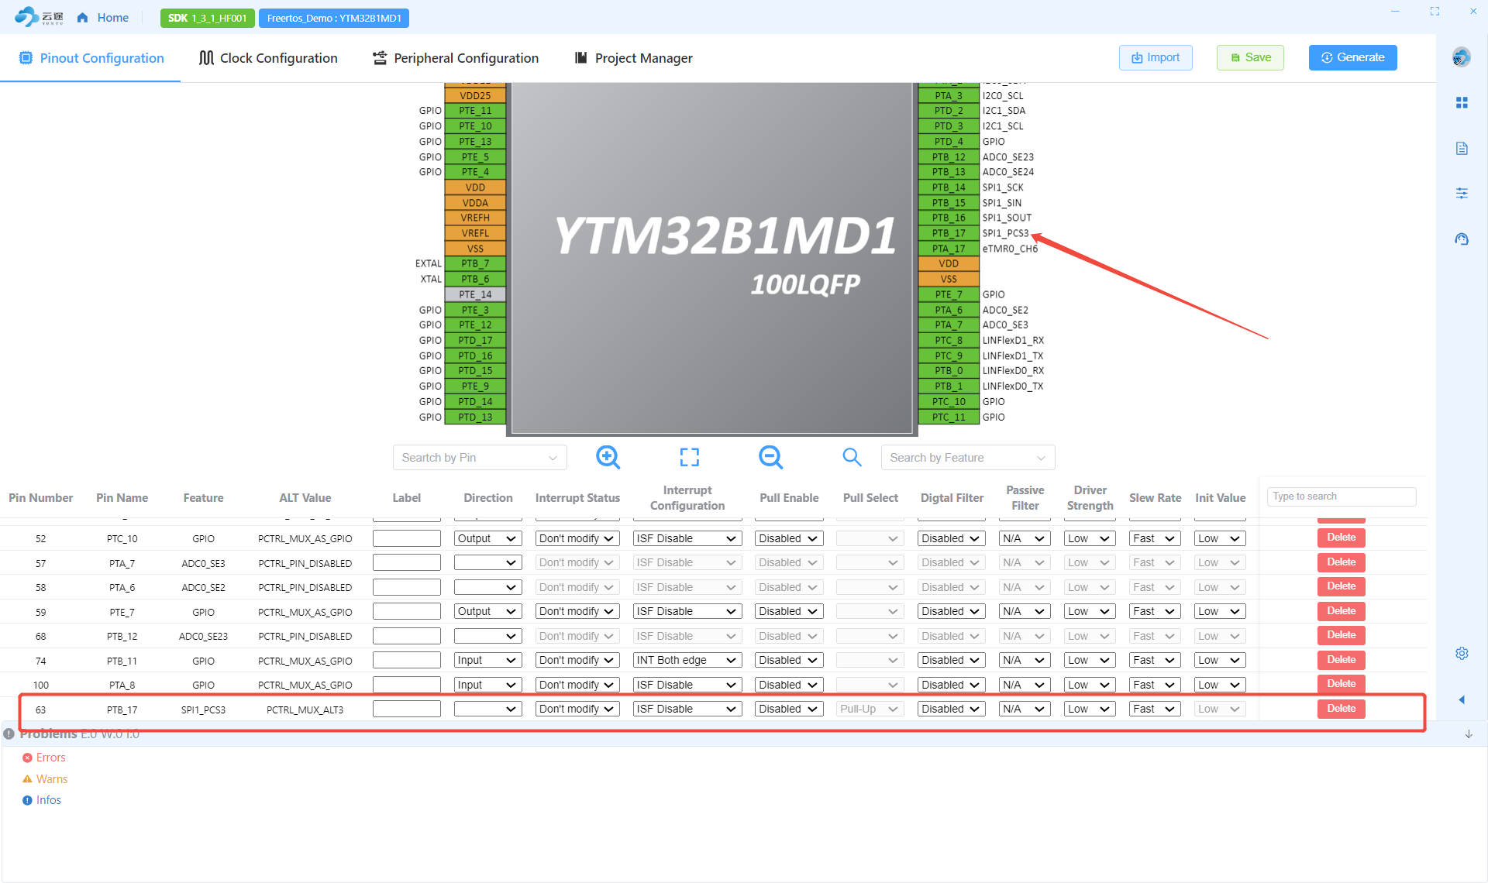Viewport: 1488px width, 883px height.
Task: Click the zoom out magnifier icon
Action: pos(770,458)
